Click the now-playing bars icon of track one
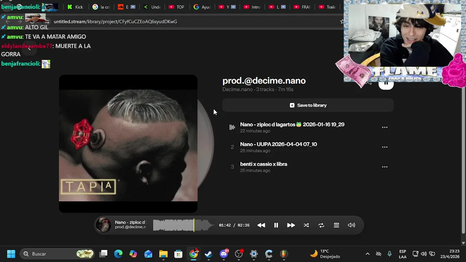The image size is (466, 262). (x=232, y=127)
